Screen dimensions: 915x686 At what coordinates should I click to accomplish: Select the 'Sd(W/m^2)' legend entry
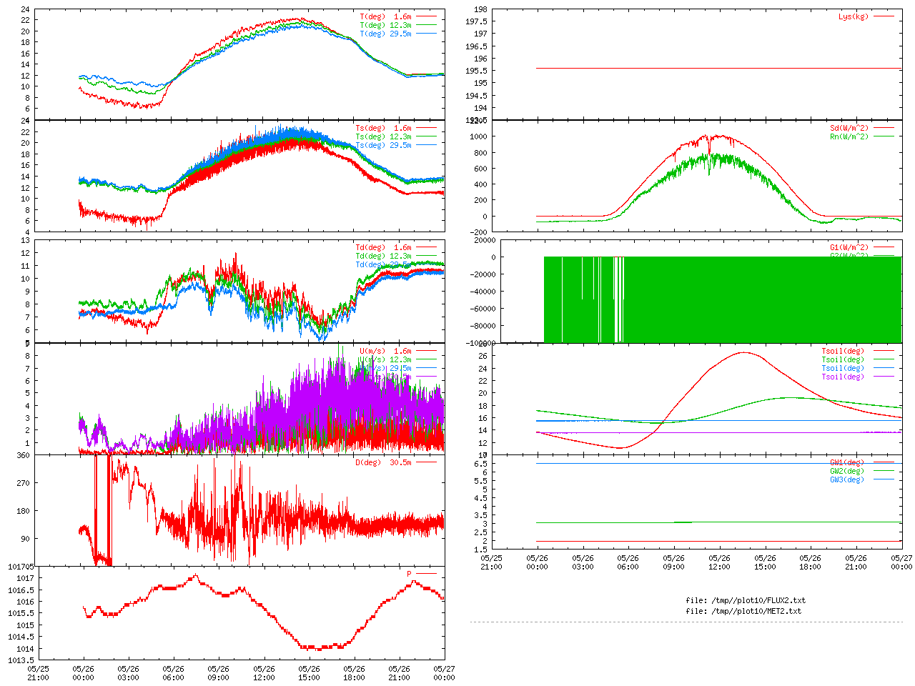point(849,129)
